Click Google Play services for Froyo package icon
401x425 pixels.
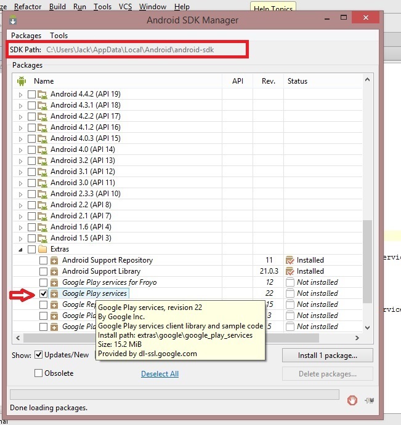54,282
